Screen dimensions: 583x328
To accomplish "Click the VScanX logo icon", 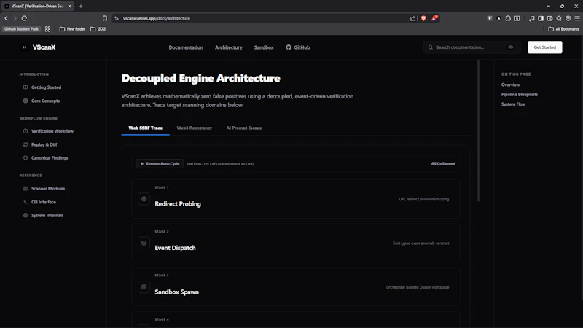I will pos(24,47).
